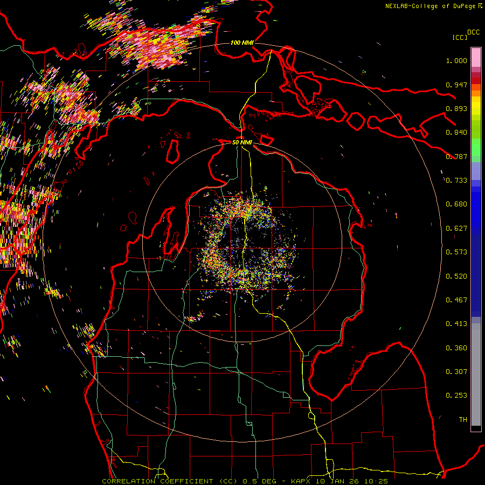Select the 0.680 legend value
485x485 pixels.
(x=456, y=204)
